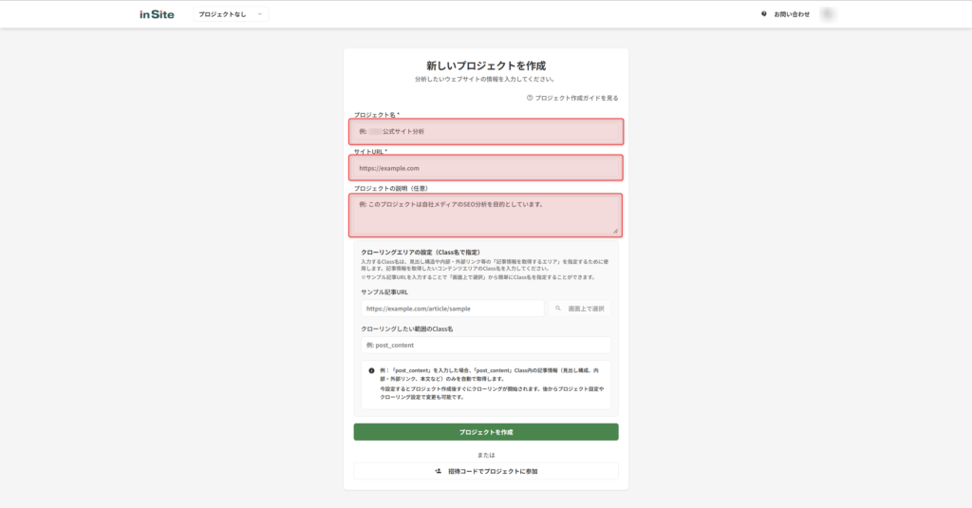Open the お問い合わせ contact link

[x=792, y=14]
